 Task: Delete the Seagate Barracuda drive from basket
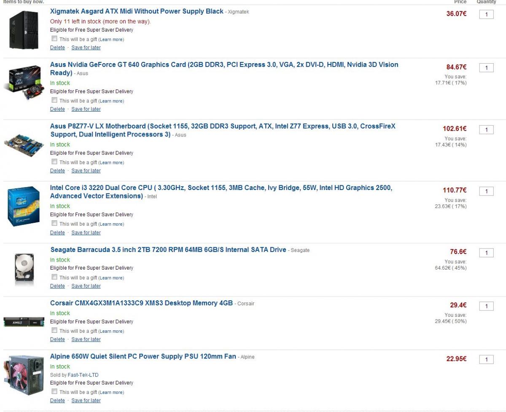tap(57, 286)
